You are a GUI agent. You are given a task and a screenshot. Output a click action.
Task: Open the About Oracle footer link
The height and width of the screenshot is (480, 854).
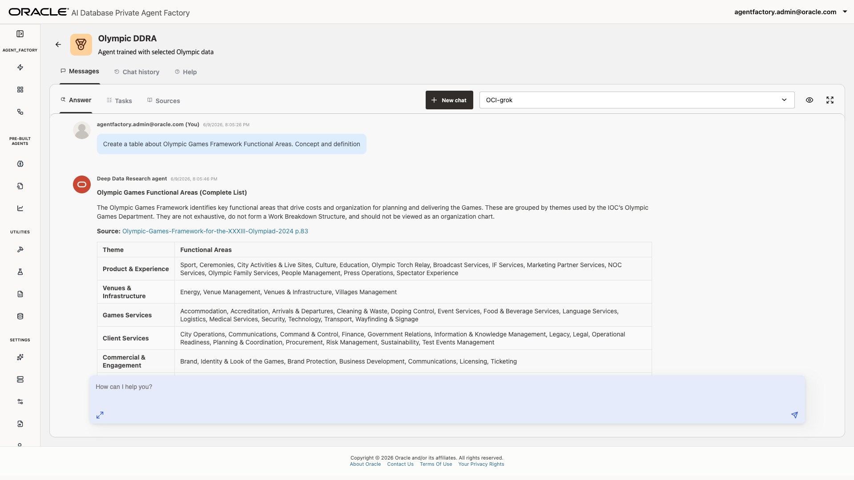point(365,464)
